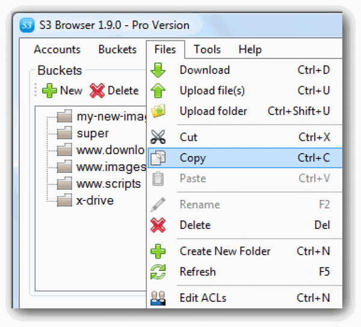Select the www.images bucket
The image size is (361, 327).
click(111, 167)
